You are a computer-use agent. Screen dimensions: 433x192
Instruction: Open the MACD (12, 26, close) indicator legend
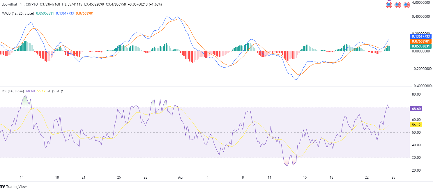18,13
